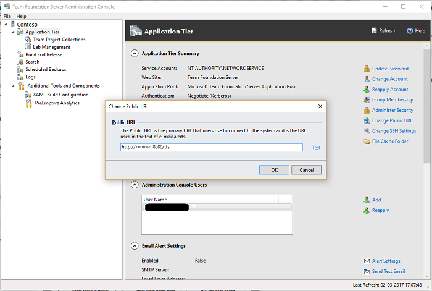Click the Contoso server icon in tree

click(x=13, y=24)
